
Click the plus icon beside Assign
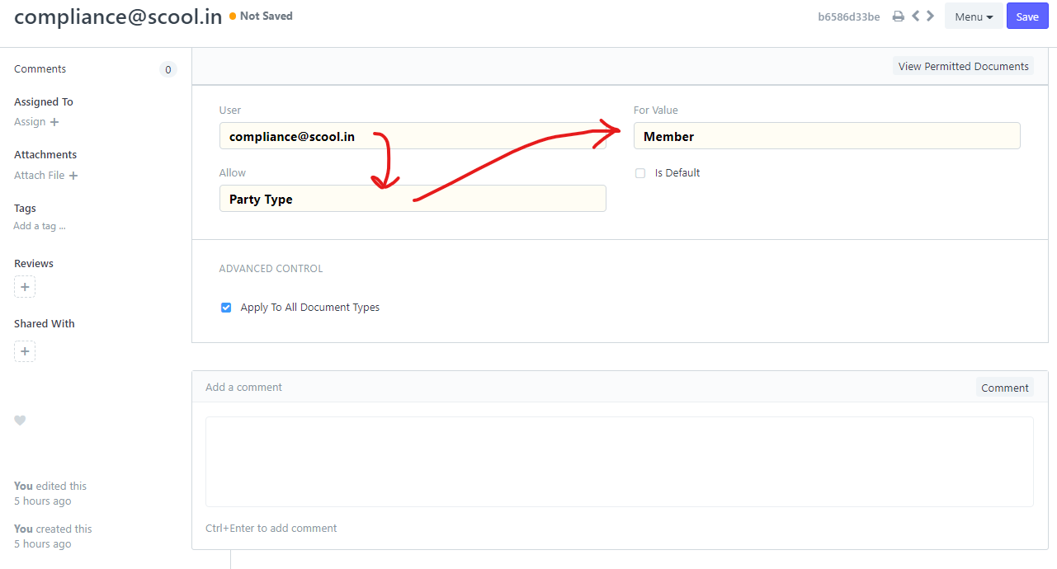54,122
